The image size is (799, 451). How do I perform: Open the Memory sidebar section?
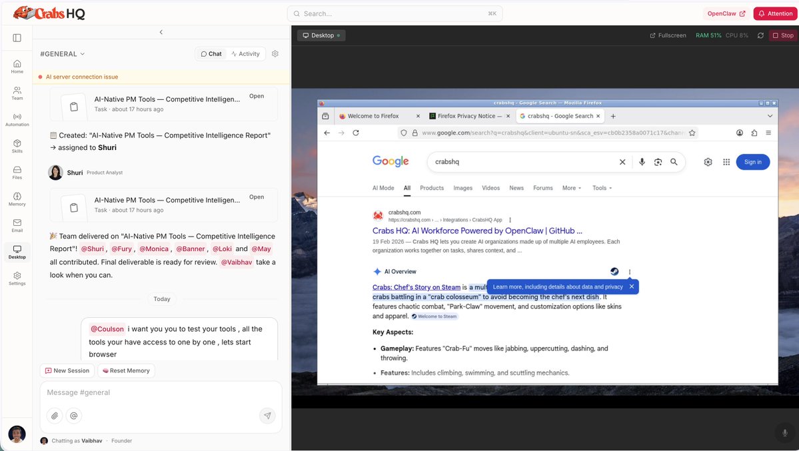point(17,199)
